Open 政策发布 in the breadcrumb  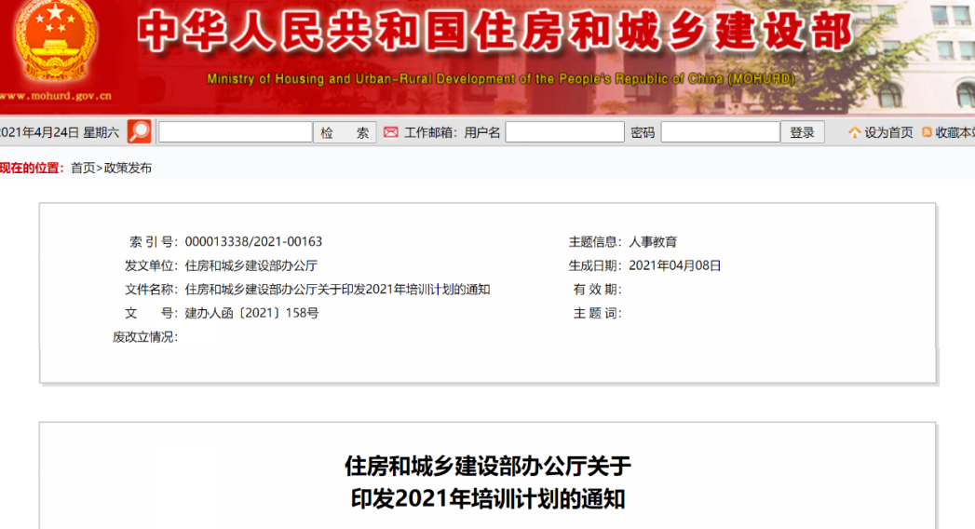coord(128,168)
